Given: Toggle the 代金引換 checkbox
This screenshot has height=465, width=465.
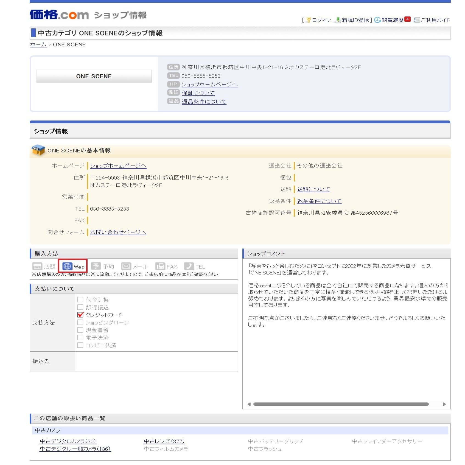Looking at the screenshot, I should [x=80, y=299].
